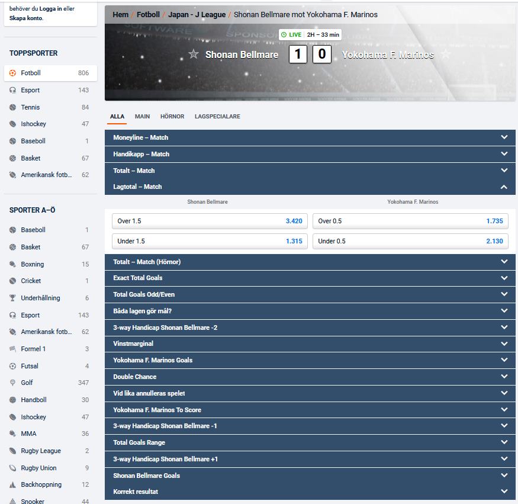Click the Boxning icon in Sporter A–Ö
Viewport: 518px width, 504px height.
(12, 264)
